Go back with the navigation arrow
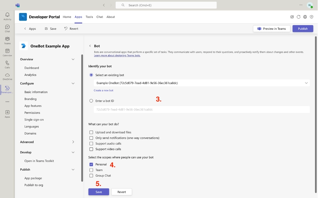Image resolution: width=318 pixels, height=198 pixels. (x=104, y=5)
